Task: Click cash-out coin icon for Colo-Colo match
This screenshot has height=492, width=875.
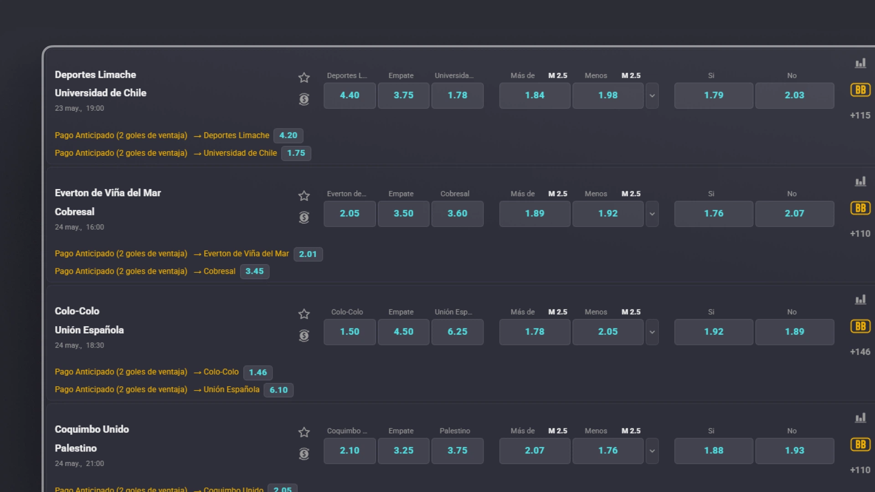Action: click(x=304, y=336)
